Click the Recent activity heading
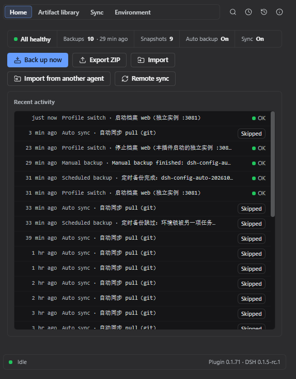The height and width of the screenshot is (379, 296). coord(34,102)
